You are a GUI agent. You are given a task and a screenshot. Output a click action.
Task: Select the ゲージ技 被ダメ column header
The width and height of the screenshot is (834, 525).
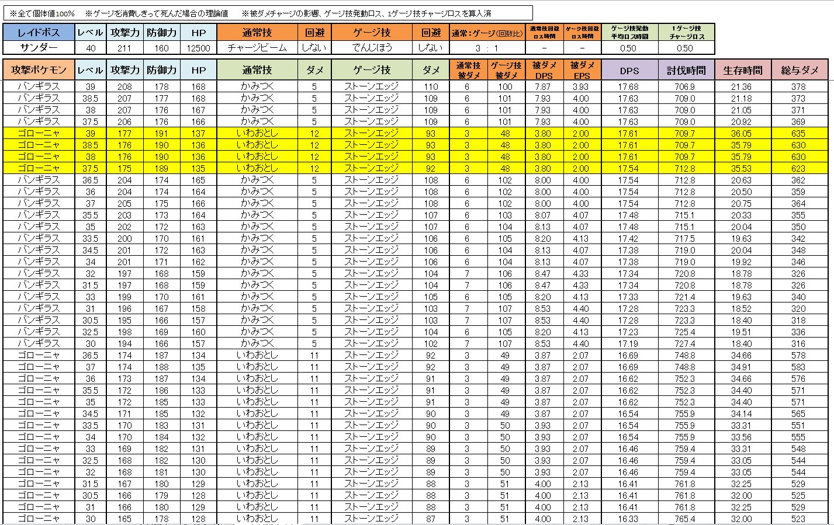[506, 69]
